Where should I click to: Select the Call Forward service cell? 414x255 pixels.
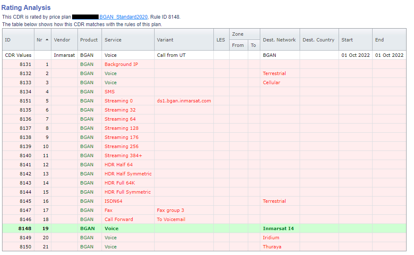point(119,219)
